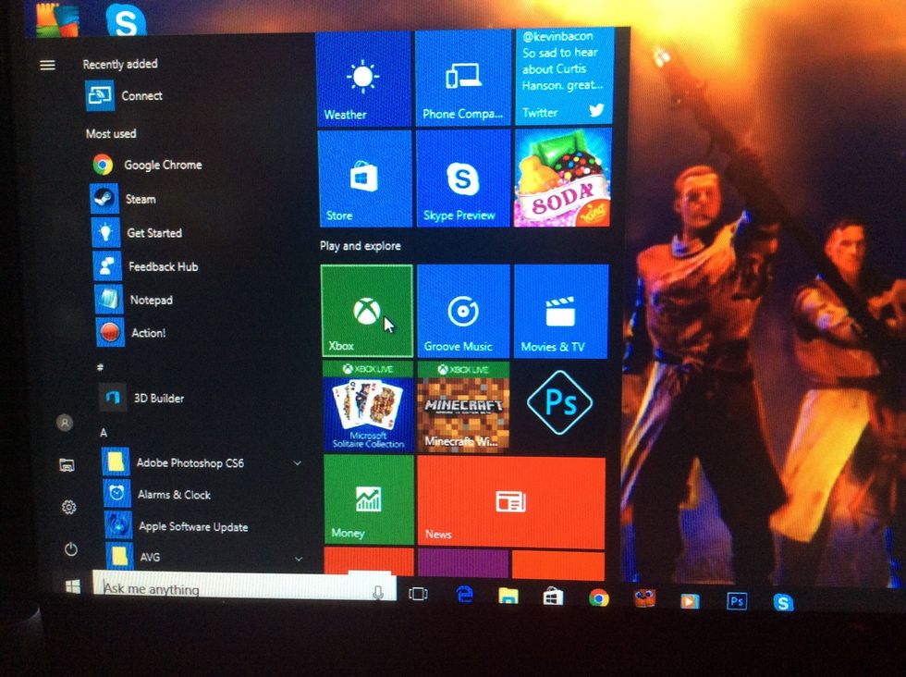The height and width of the screenshot is (677, 906).
Task: Open 3D Builder from the app list
Action: (x=142, y=399)
